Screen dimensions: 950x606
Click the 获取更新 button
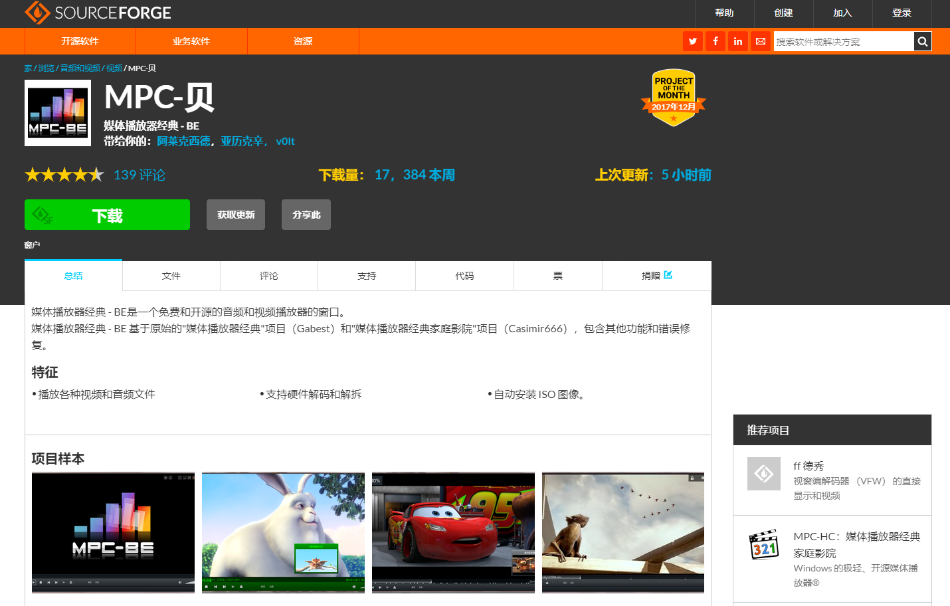[236, 215]
